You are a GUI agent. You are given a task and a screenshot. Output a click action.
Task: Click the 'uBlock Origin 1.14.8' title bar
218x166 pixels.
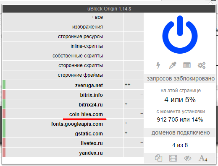109,9
